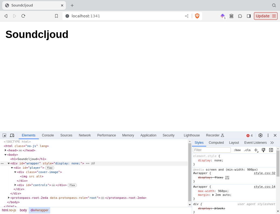Click html.no-js in the breadcrumb
This screenshot has height=214, width=280.
pyautogui.click(x=9, y=210)
